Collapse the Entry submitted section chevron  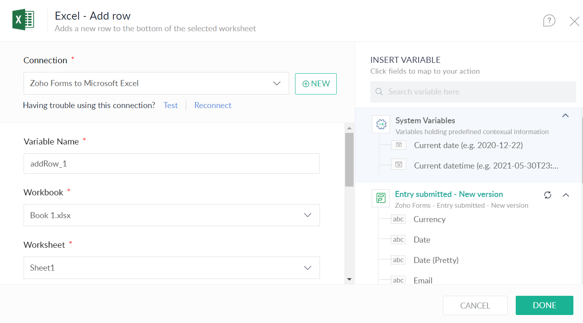[566, 195]
